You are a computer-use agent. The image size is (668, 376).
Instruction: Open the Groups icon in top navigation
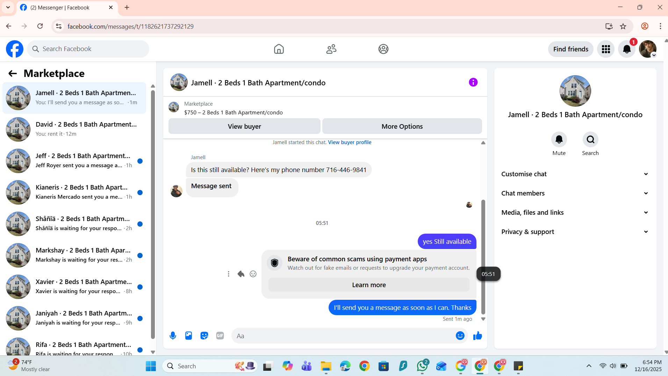pos(383,49)
